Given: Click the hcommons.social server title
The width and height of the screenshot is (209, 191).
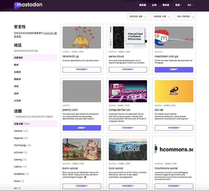Looking at the screenshot, I should [166, 168].
